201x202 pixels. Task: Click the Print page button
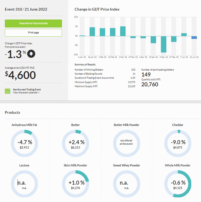click(33, 33)
